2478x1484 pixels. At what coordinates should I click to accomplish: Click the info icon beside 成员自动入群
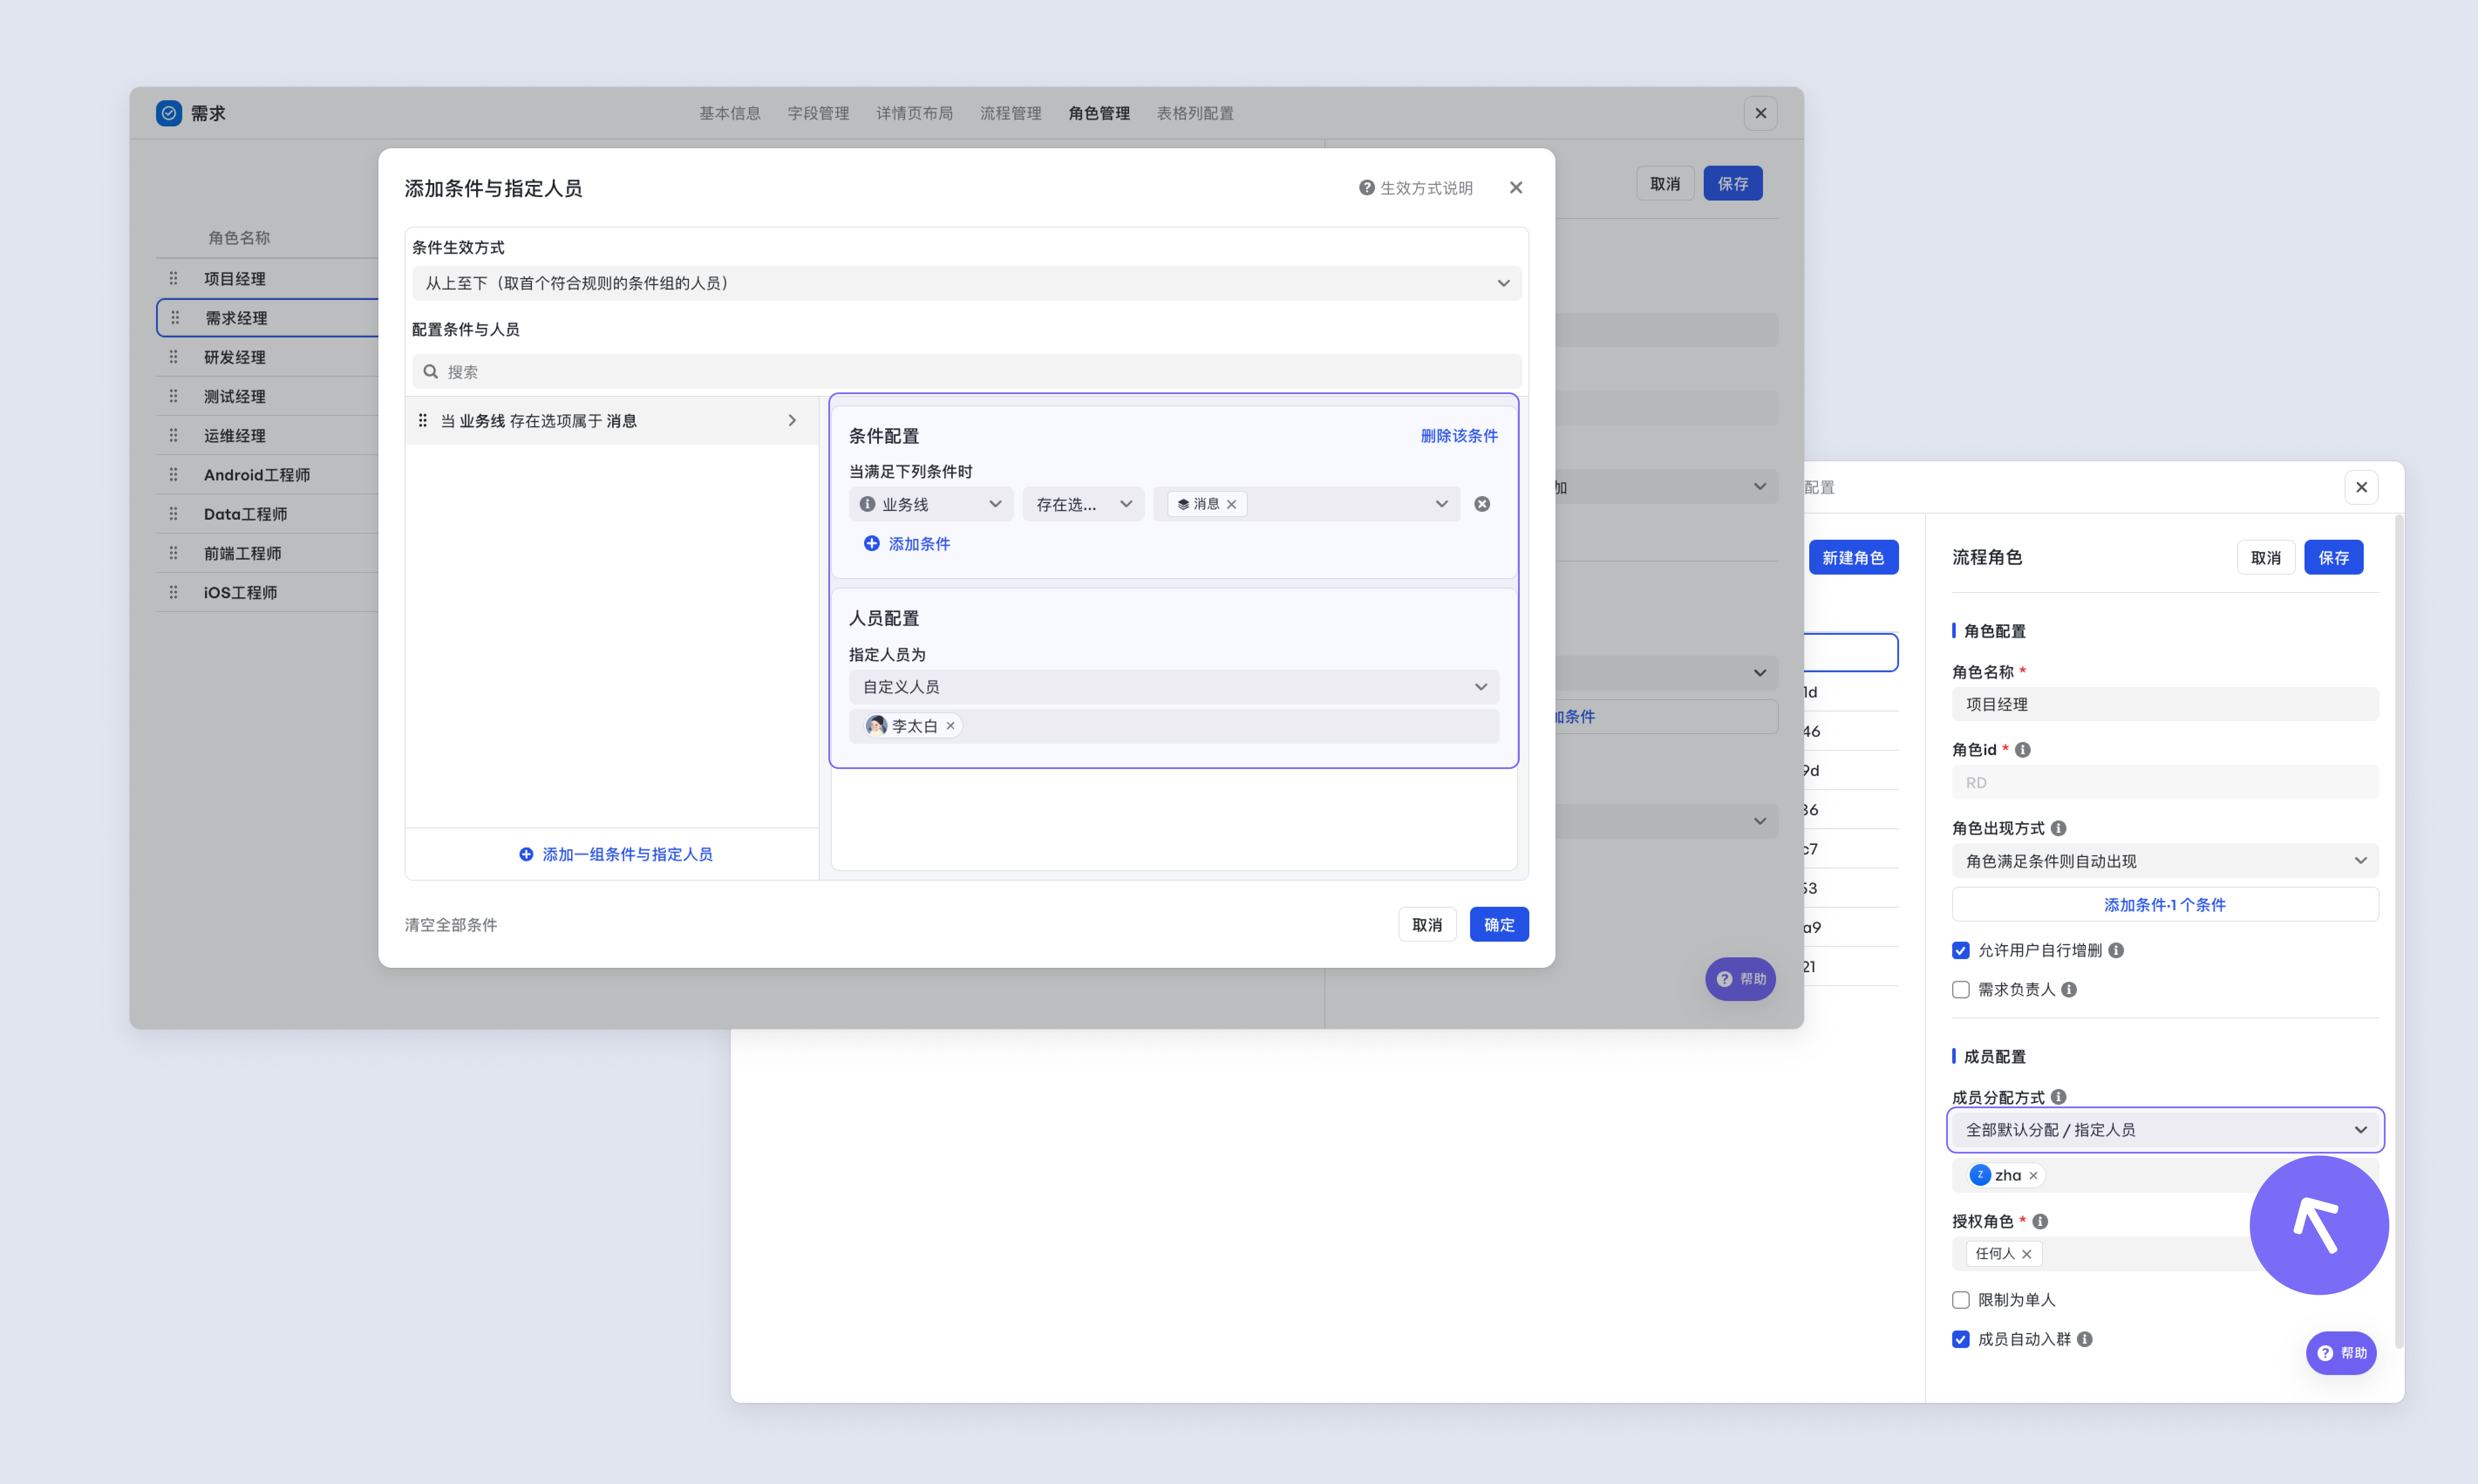coord(2085,1339)
